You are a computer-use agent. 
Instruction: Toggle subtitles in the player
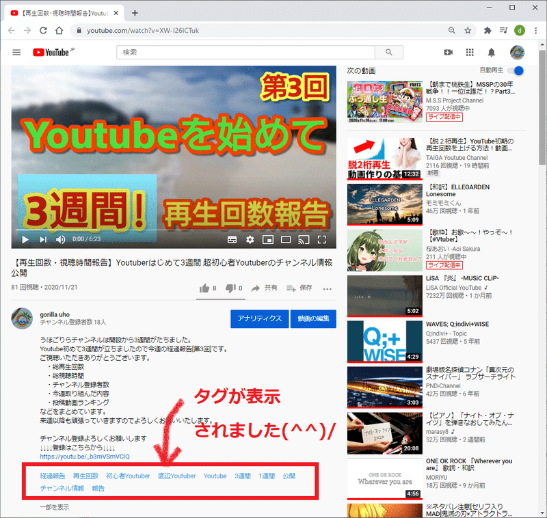tap(232, 240)
